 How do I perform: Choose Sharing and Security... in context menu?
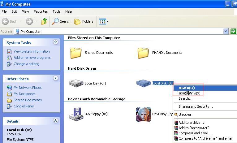(205, 106)
